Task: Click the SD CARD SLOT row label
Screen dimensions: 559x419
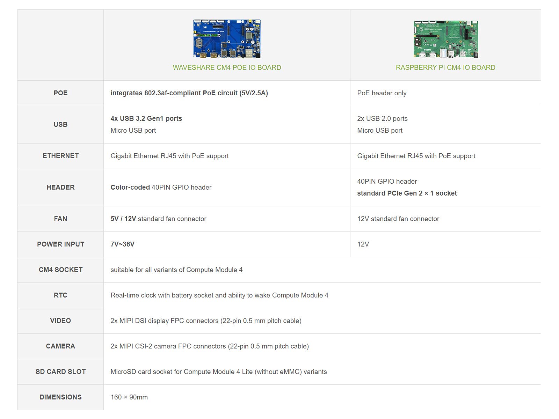Action: (60, 372)
